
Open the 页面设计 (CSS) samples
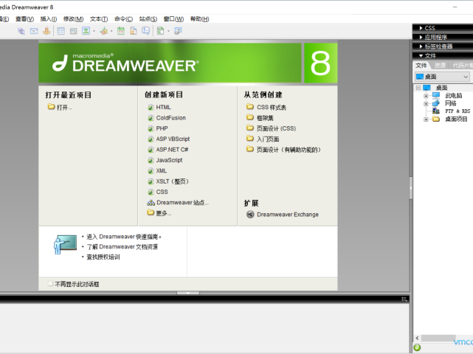pyautogui.click(x=276, y=129)
